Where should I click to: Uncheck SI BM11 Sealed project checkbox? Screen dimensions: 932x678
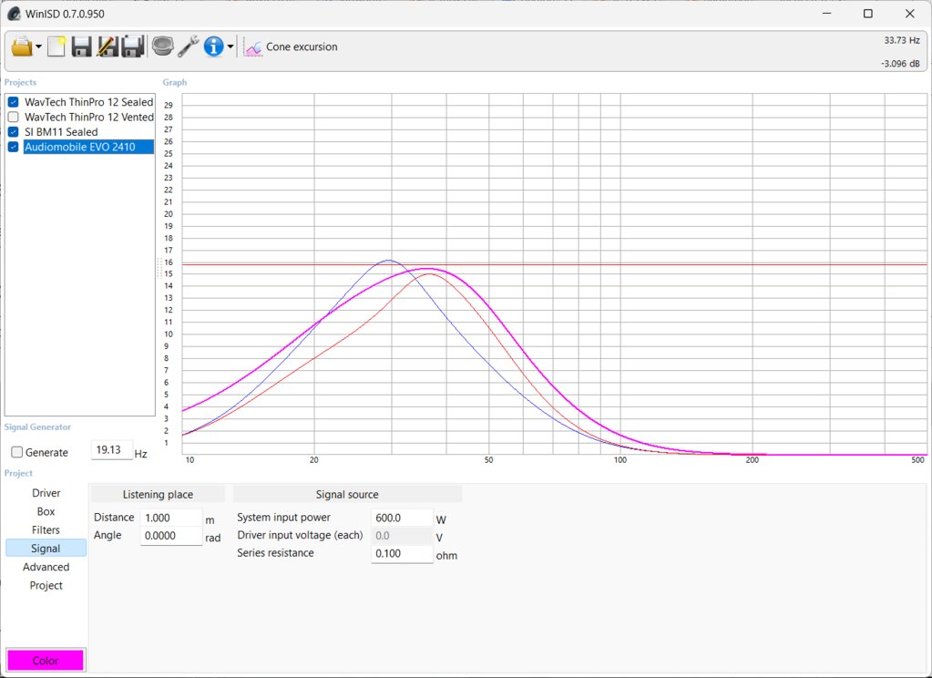click(13, 132)
